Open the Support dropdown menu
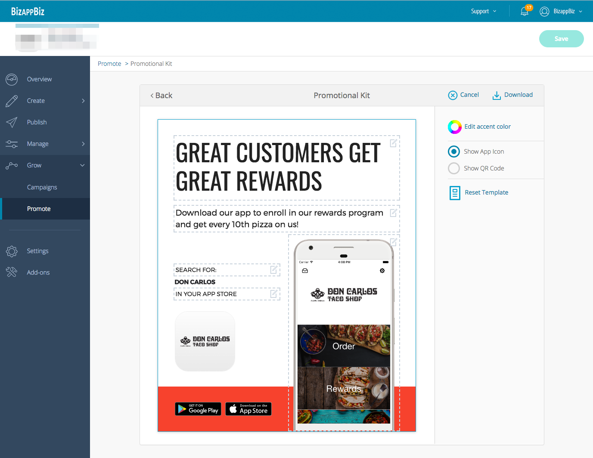The image size is (593, 458). click(483, 11)
